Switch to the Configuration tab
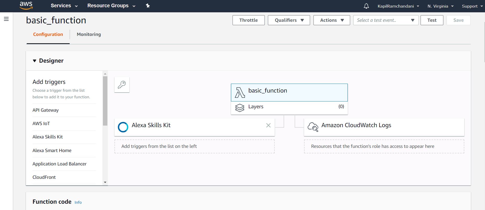Viewport: 485px width, 210px height. (48, 34)
